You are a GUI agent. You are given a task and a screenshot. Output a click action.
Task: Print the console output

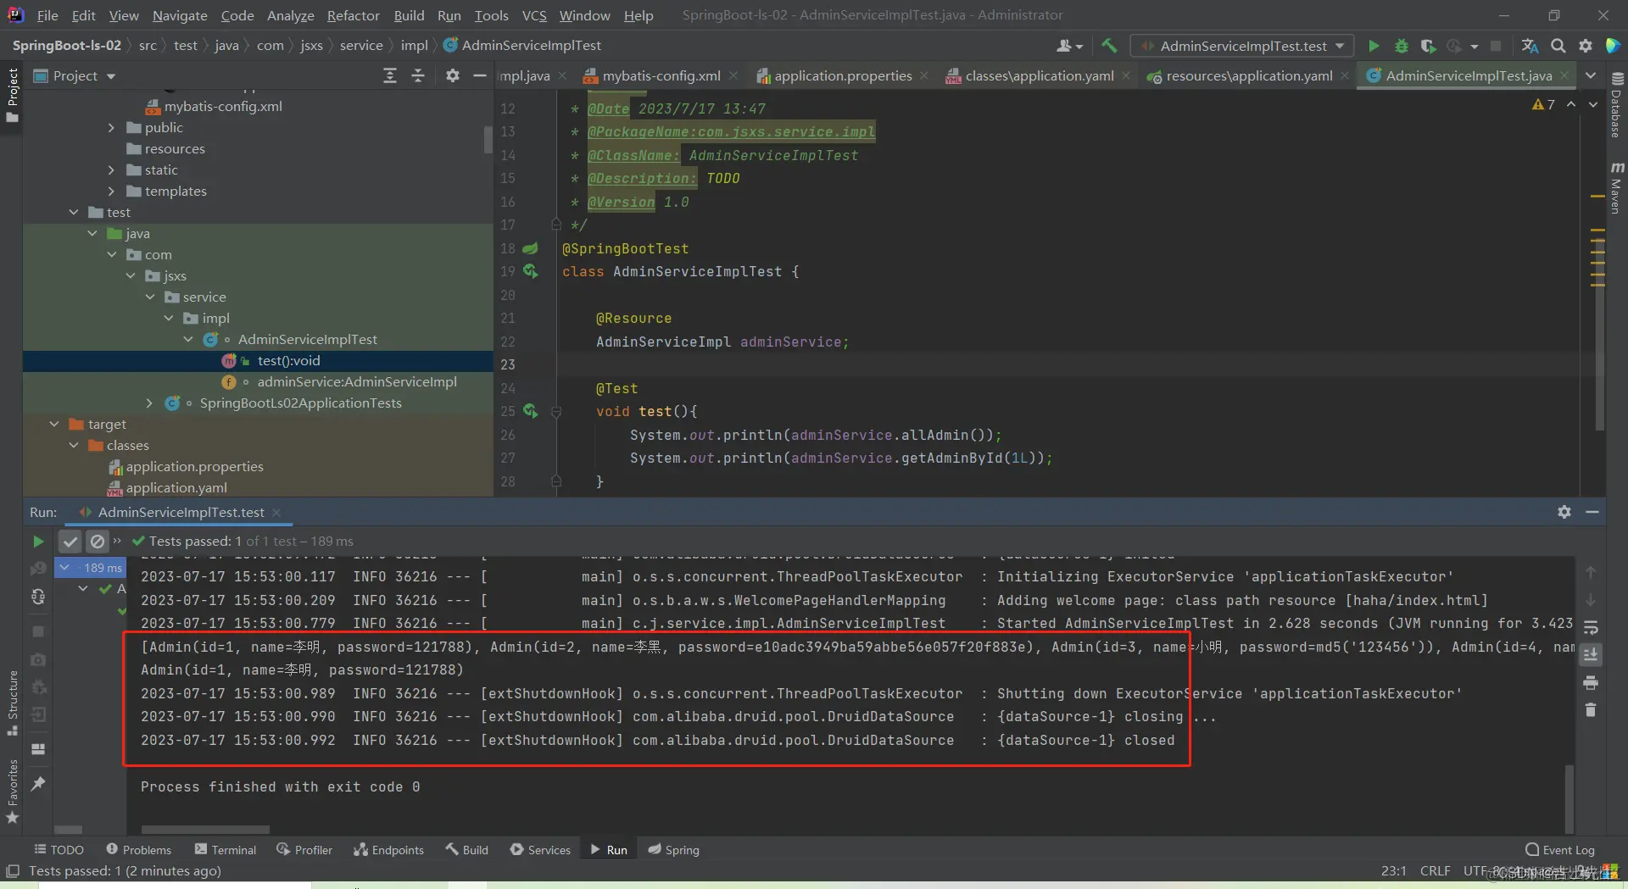[1591, 683]
